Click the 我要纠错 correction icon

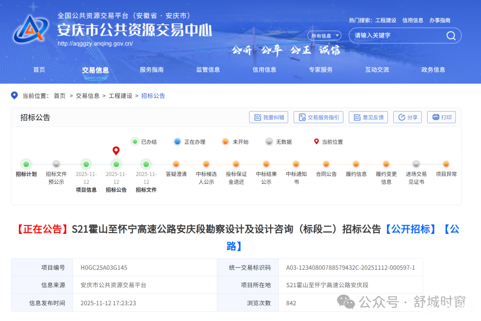tap(257, 117)
